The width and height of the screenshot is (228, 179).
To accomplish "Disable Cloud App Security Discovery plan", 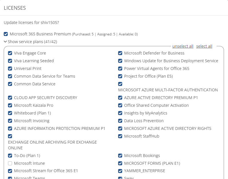I will pos(10,98).
